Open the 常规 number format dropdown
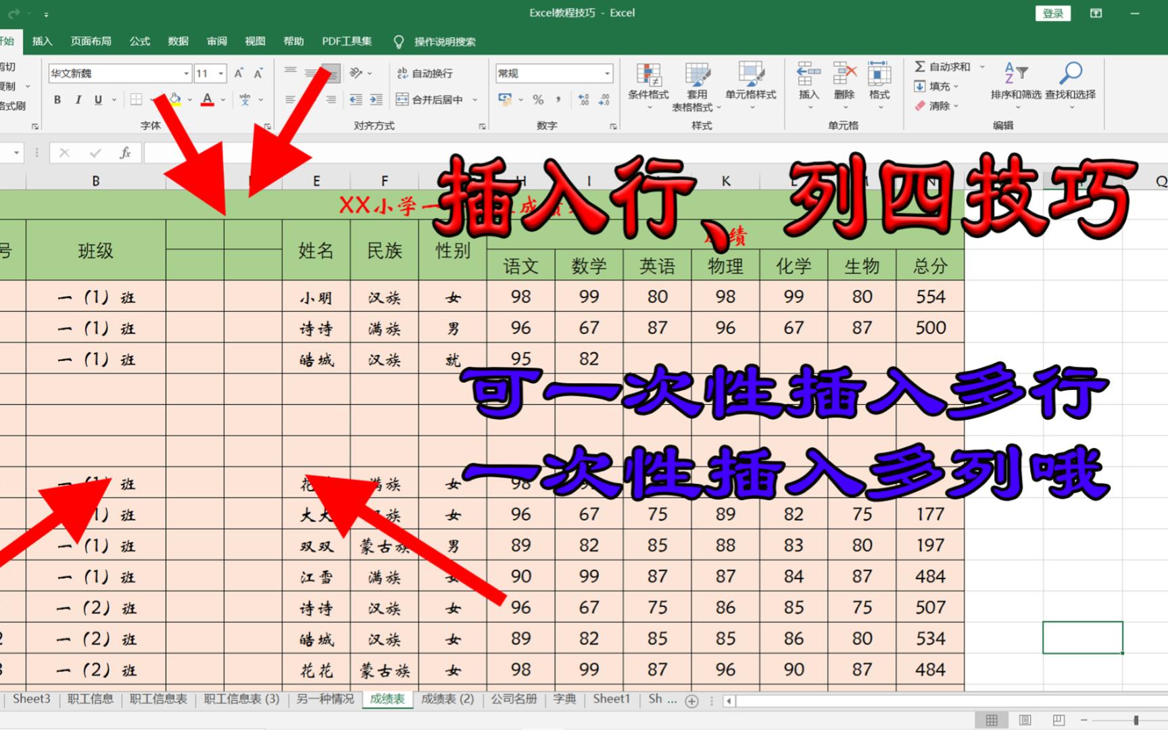The width and height of the screenshot is (1168, 730). coord(608,73)
